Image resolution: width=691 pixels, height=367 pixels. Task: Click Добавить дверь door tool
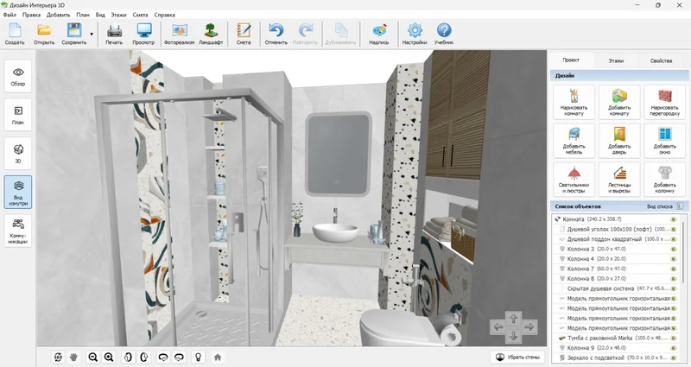point(619,141)
